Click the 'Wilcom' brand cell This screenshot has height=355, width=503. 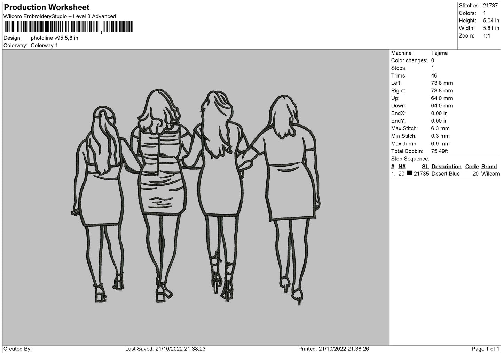coord(490,174)
